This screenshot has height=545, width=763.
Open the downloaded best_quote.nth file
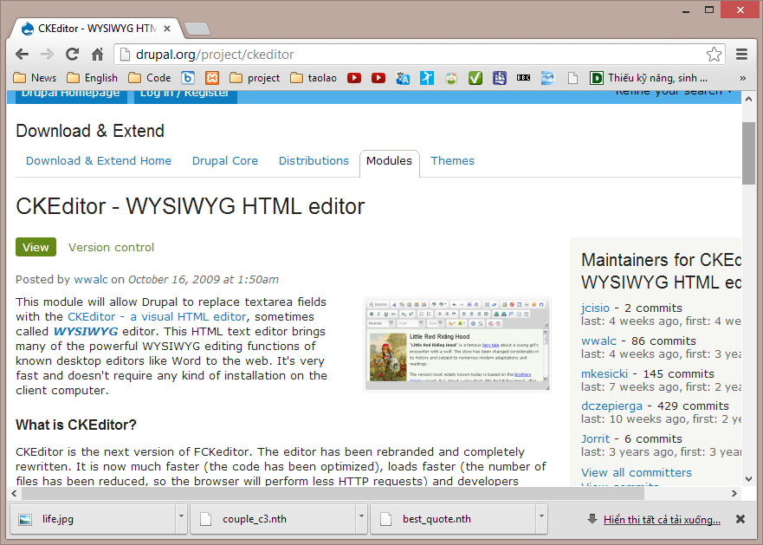click(453, 519)
